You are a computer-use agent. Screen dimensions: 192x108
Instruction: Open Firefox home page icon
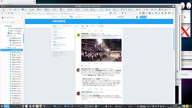click(x=12, y=13)
